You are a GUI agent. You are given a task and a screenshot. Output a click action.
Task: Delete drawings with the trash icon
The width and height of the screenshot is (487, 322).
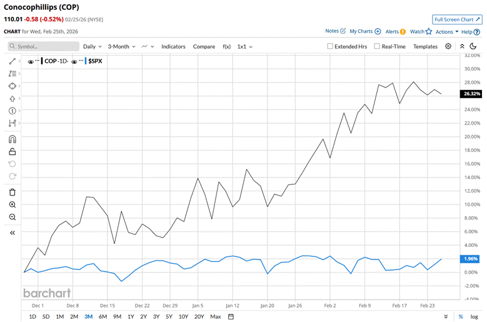tap(13, 192)
